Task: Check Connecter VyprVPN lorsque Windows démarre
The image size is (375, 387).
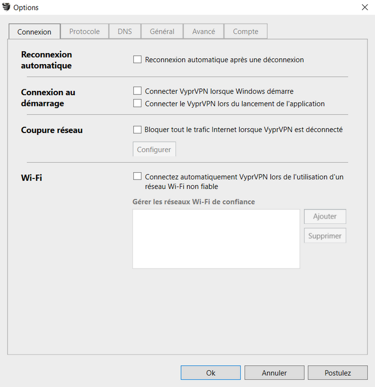Action: point(137,91)
